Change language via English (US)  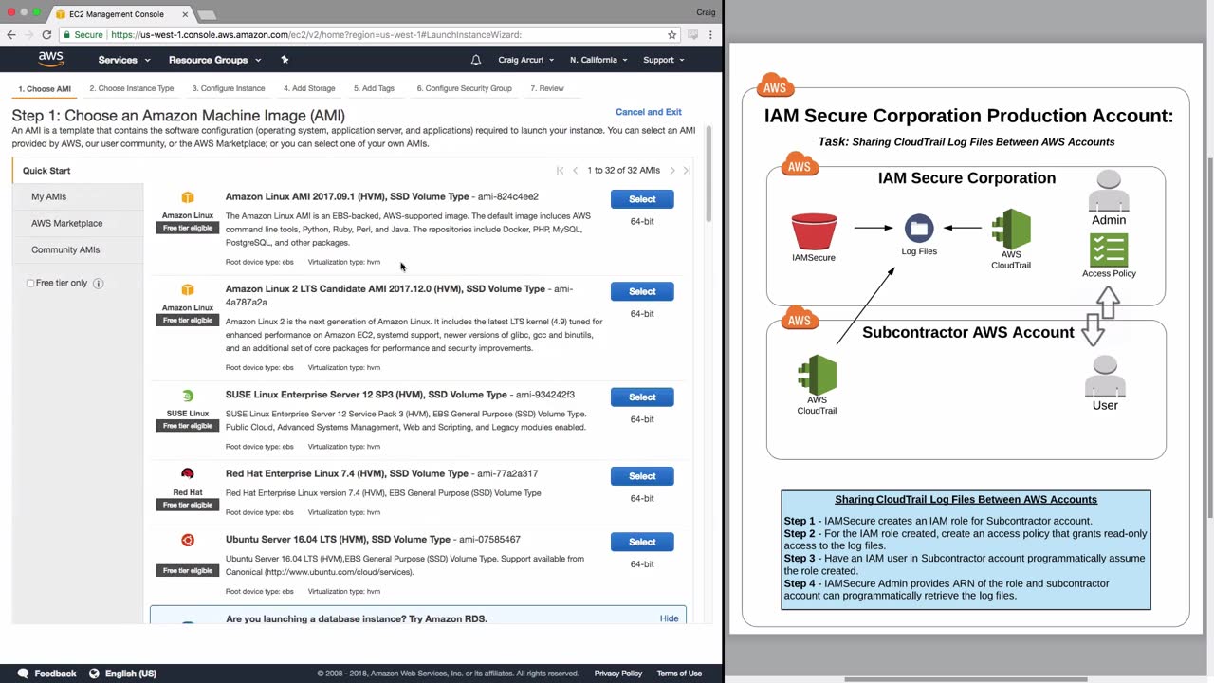pos(131,674)
